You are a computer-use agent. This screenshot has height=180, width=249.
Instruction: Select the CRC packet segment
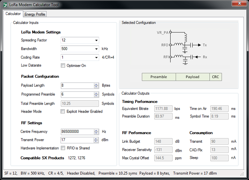[x=215, y=77]
